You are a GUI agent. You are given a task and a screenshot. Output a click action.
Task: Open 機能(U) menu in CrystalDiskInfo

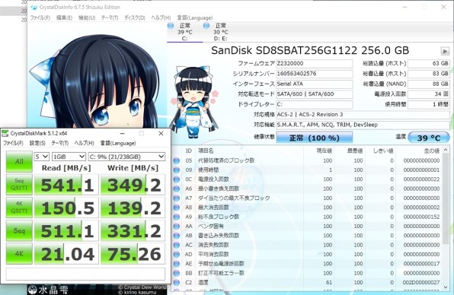pyautogui.click(x=87, y=17)
